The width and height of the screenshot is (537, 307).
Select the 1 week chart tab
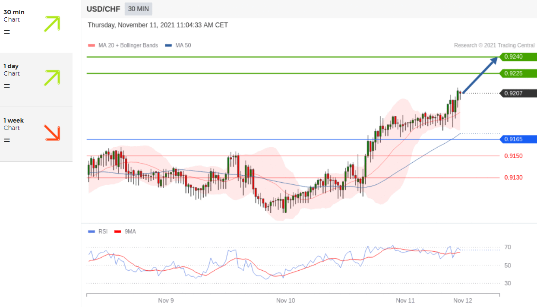[36, 134]
